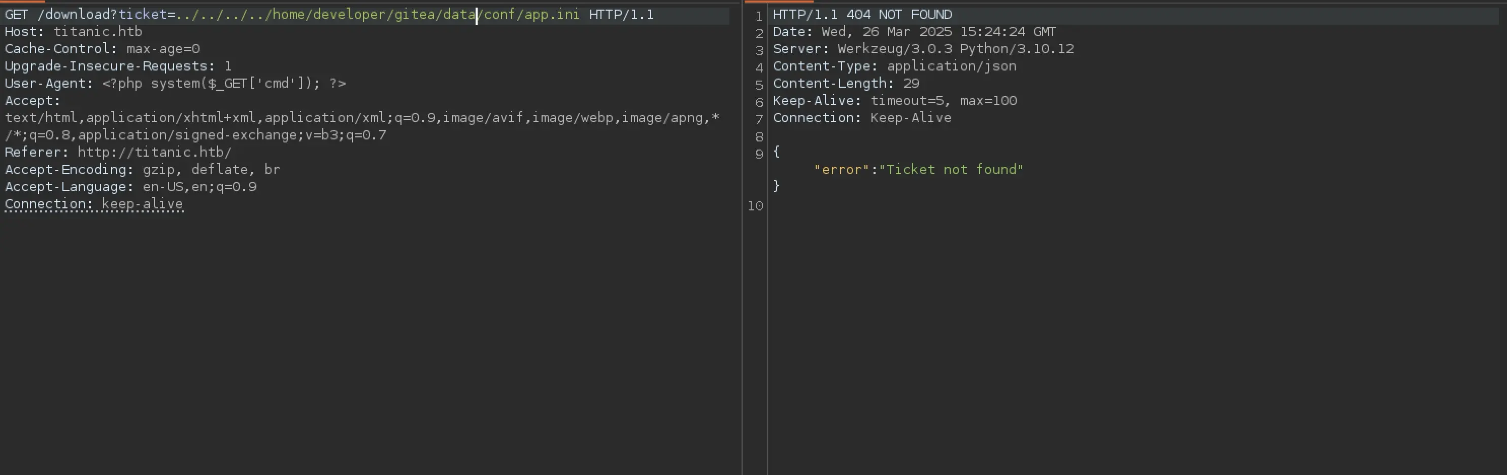Click 'Accept-Language: en-US,en;q=0.9' line
The image size is (1507, 475).
click(x=130, y=187)
